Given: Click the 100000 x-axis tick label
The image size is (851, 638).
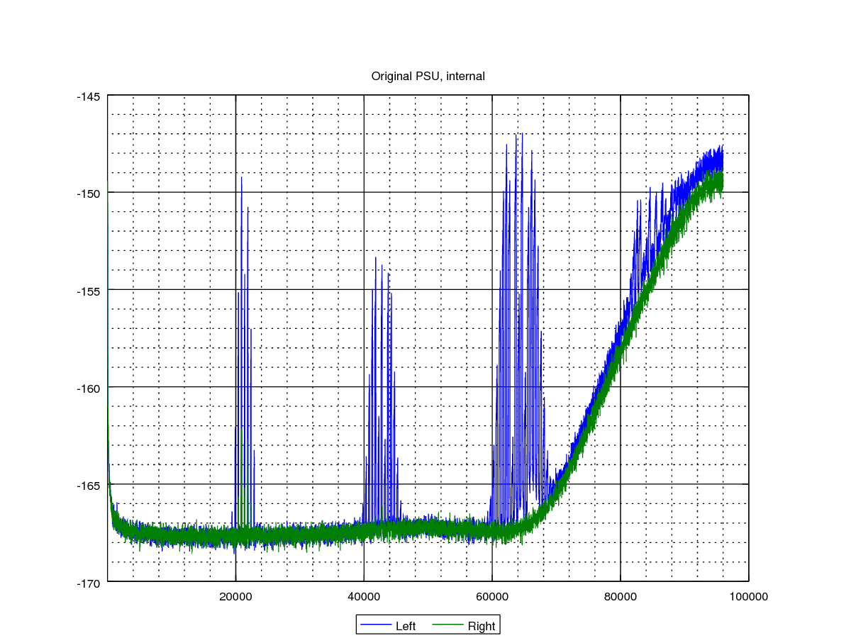Looking at the screenshot, I should click(748, 598).
